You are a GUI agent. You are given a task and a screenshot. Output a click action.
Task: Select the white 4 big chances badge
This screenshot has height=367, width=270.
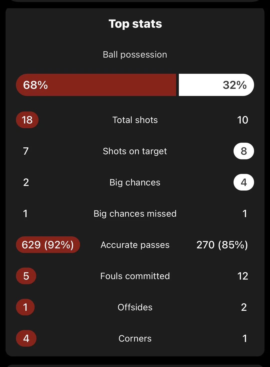click(x=244, y=182)
